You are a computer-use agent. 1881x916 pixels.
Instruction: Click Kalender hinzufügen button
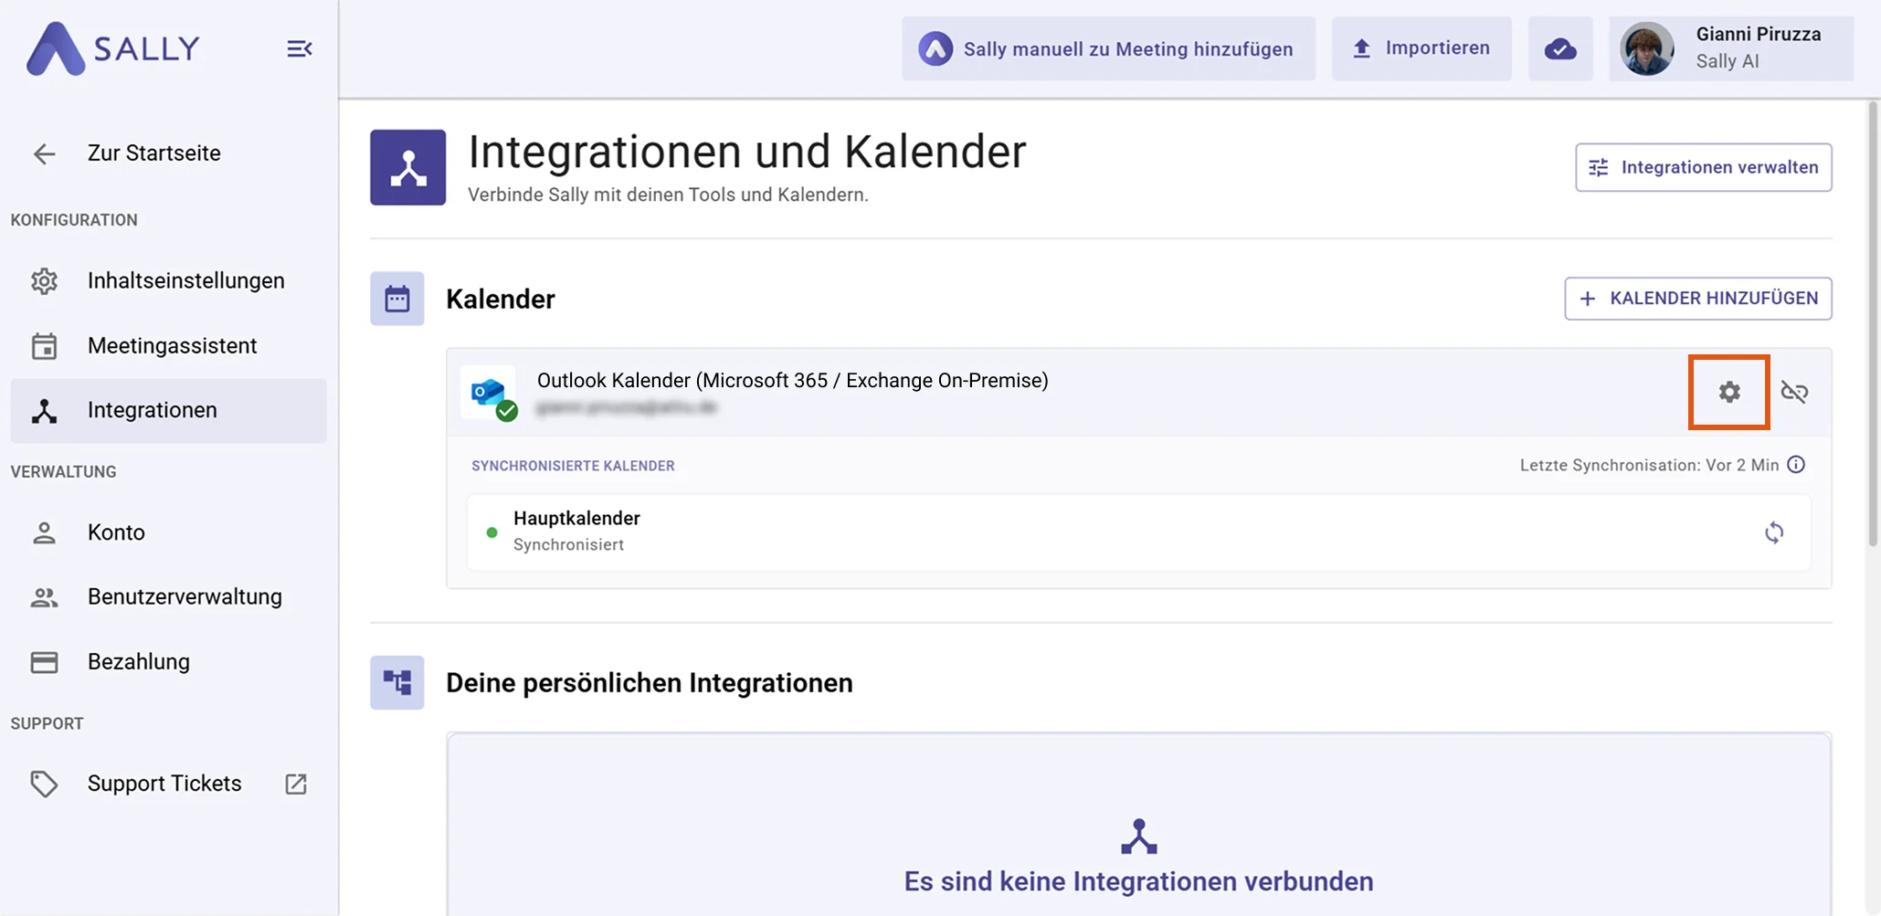tap(1697, 299)
